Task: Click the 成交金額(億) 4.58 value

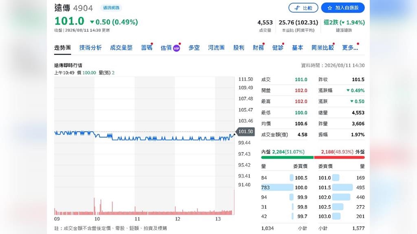Action: (x=303, y=135)
